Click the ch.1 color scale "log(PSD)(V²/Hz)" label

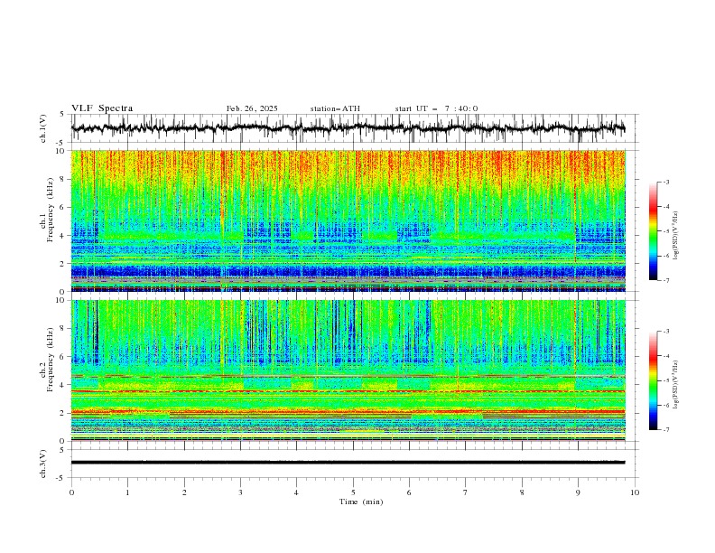[x=676, y=236]
